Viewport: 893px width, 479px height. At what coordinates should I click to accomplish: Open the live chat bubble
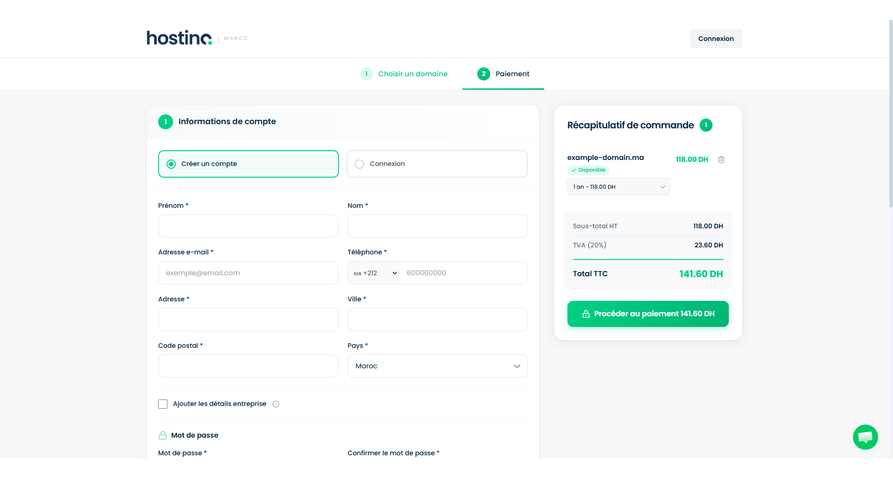(x=865, y=437)
